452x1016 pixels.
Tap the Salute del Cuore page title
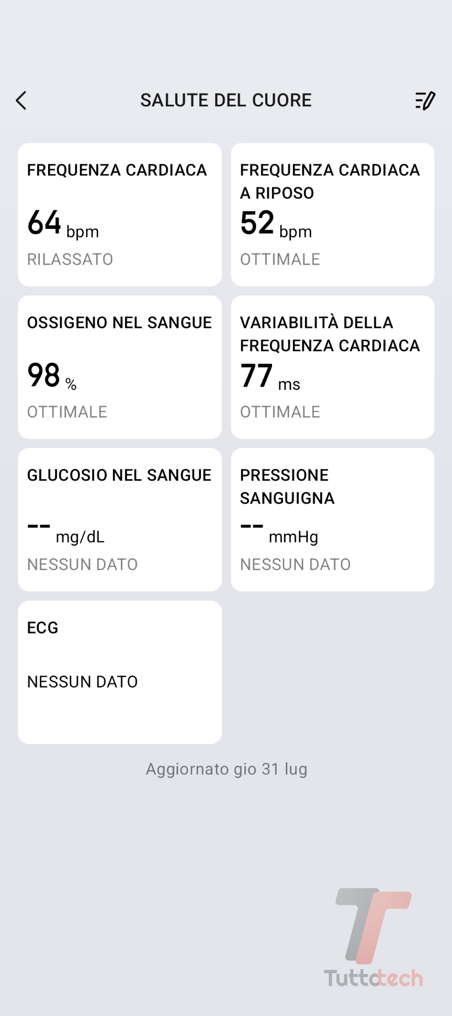click(x=226, y=100)
